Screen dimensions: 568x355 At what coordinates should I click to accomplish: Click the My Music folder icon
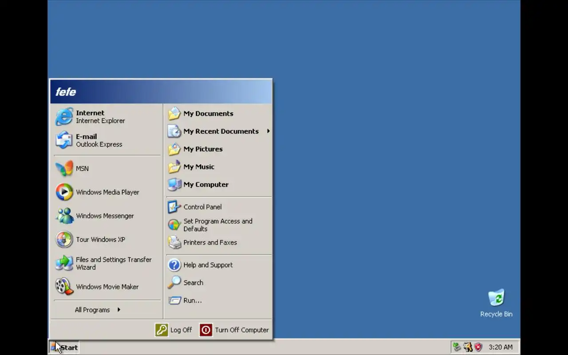[174, 167]
